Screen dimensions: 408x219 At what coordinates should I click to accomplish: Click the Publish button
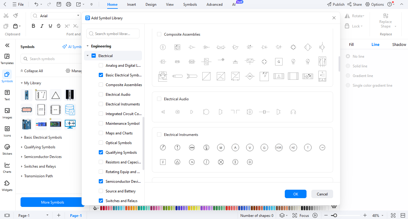336,5
